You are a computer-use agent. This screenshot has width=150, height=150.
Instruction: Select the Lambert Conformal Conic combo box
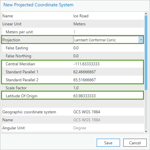point(108,40)
